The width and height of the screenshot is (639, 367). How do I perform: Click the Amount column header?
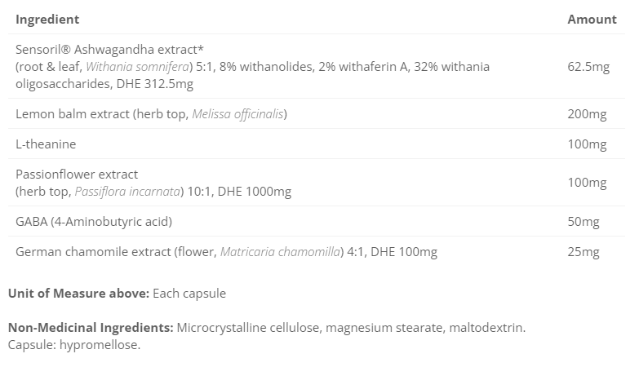coord(592,19)
